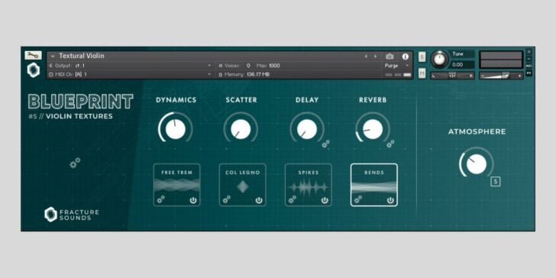Toggle Free Trem layer power button

(193, 200)
